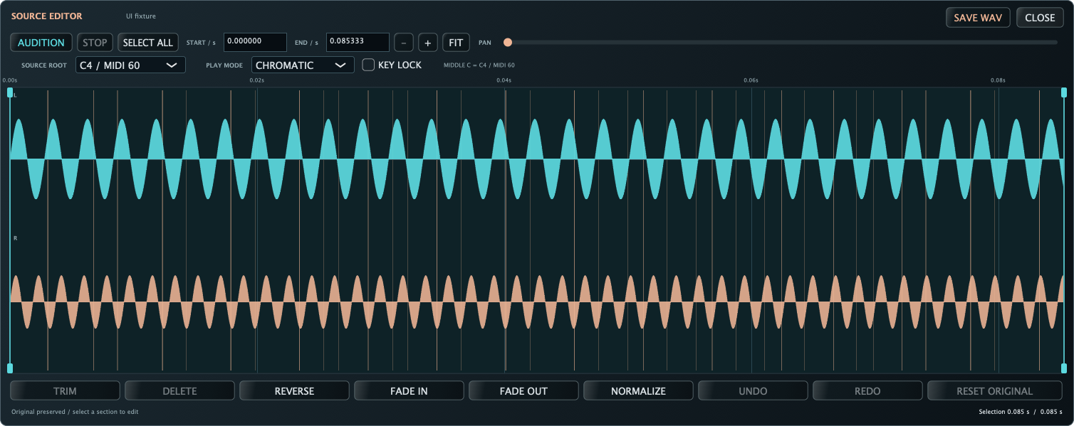The image size is (1074, 426).
Task: Click the 'Selection 0.085 s' status readout
Action: [1004, 412]
